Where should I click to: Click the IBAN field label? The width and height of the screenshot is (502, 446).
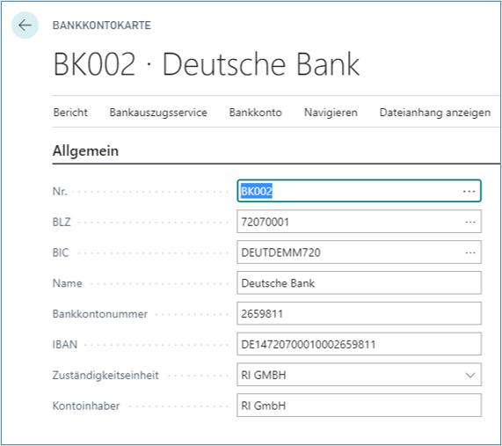[65, 345]
